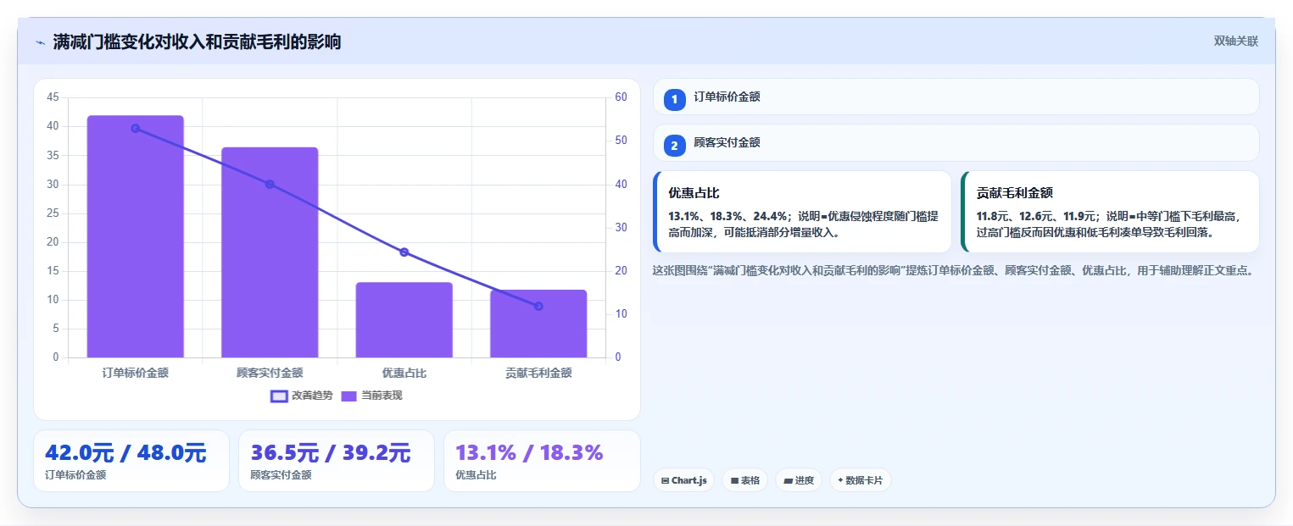
Task: Click the 订单标价金额 bar in the chart
Action: [136, 236]
